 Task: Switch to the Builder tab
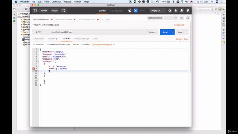[102, 10]
